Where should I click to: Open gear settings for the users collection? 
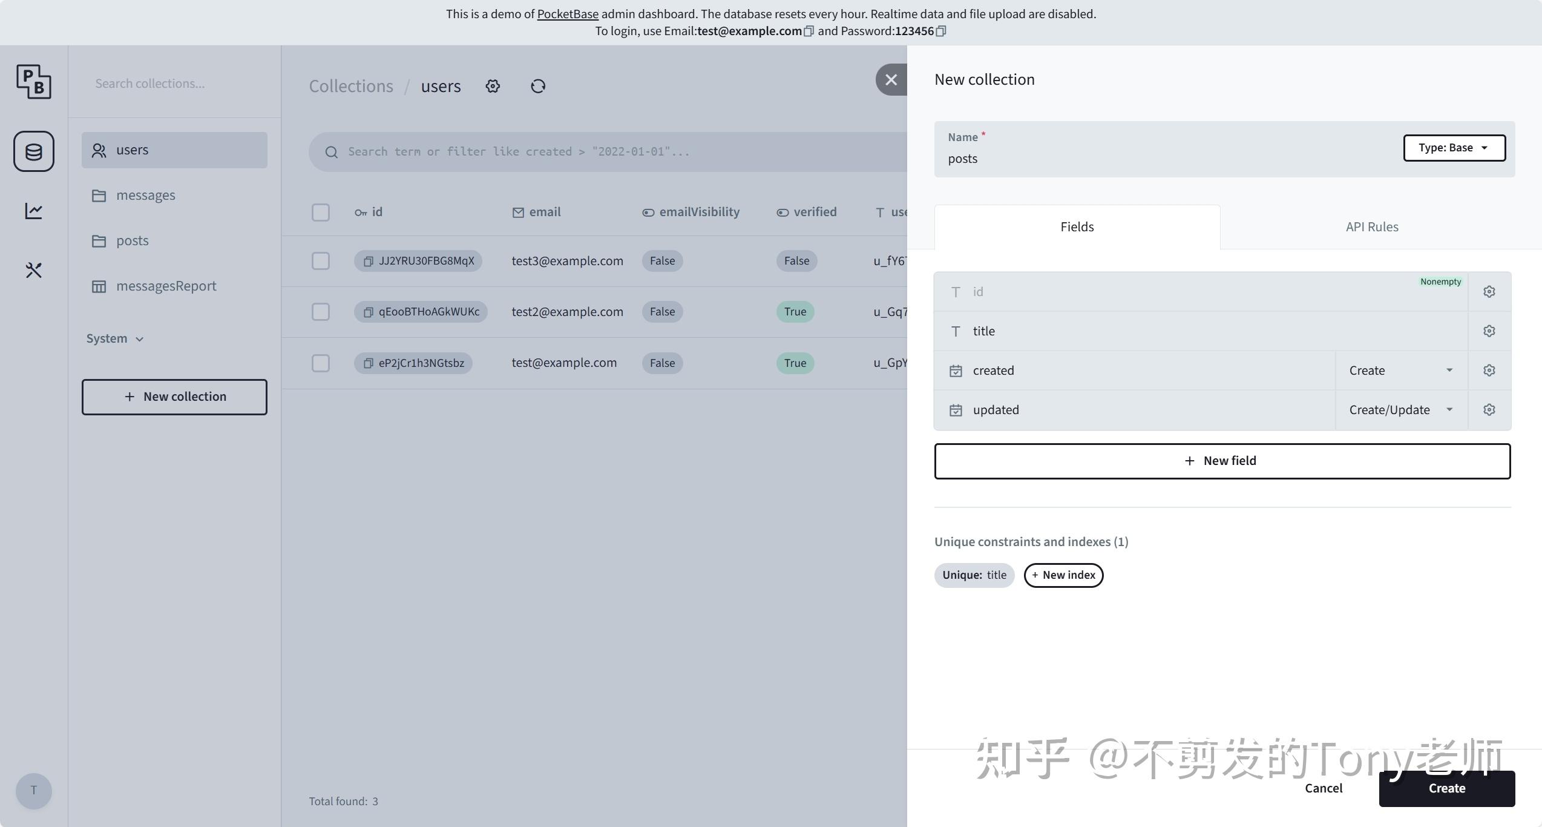(x=492, y=86)
